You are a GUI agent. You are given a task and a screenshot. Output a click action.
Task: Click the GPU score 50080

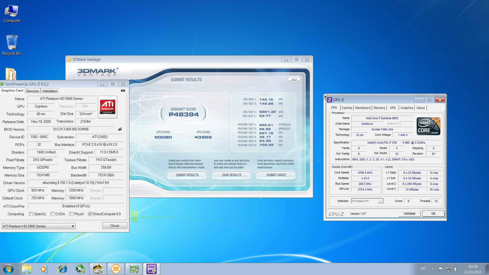[163, 137]
